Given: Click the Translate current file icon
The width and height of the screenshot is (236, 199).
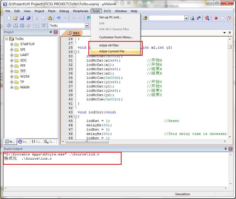Looking at the screenshot, I should pyautogui.click(x=9, y=26).
